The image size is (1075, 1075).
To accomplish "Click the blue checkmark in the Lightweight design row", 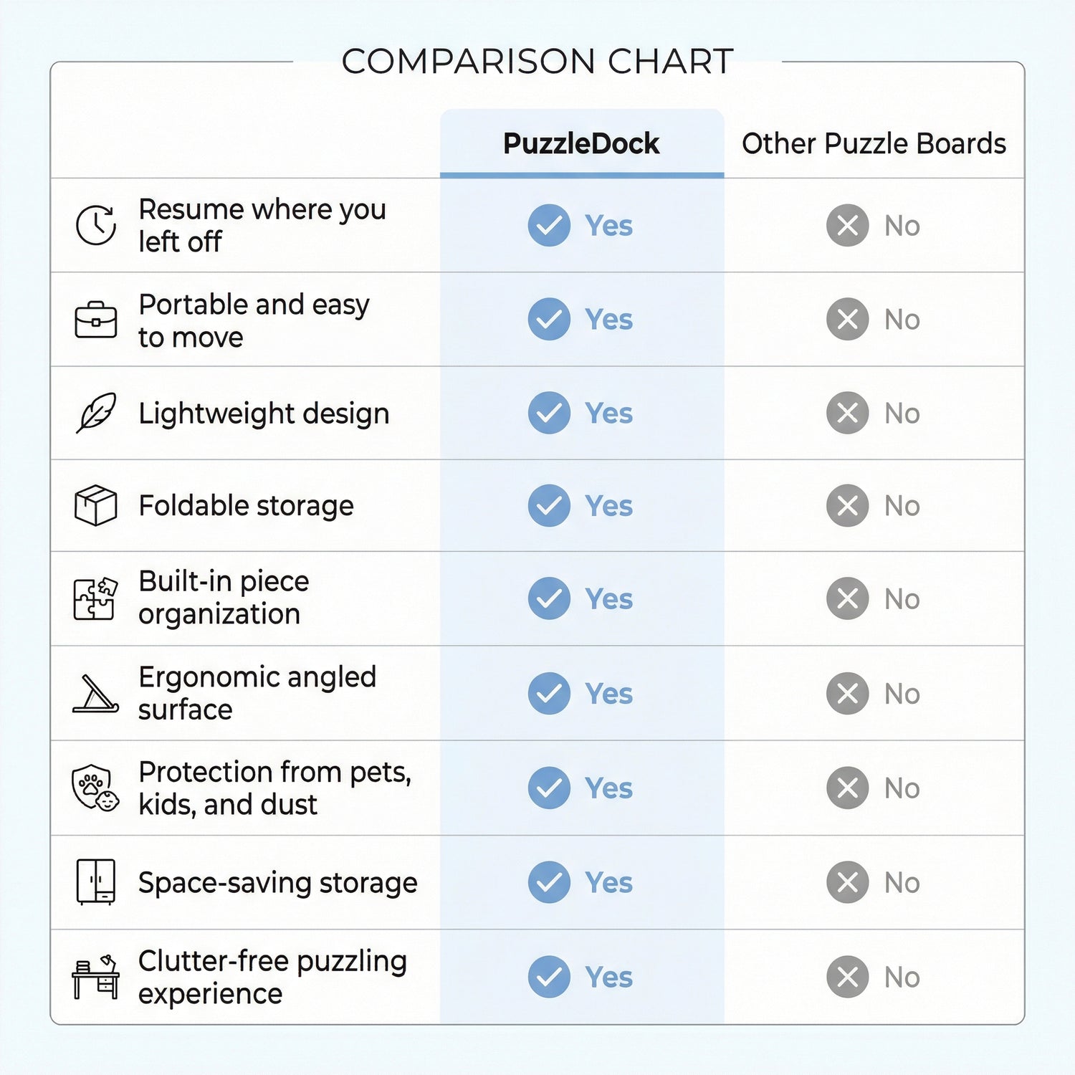I will coord(549,413).
